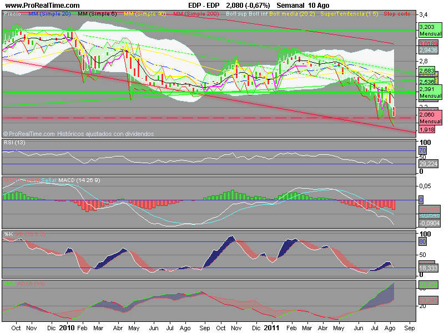Click the stochastic 18,333 value tag
The image size is (444, 333).
pos(428,268)
